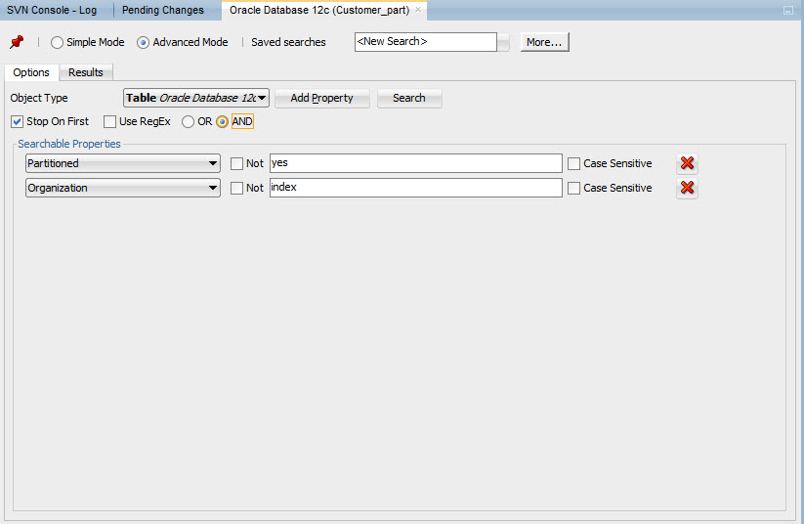Delete the Partitioned property row
The image size is (804, 524).
click(687, 164)
